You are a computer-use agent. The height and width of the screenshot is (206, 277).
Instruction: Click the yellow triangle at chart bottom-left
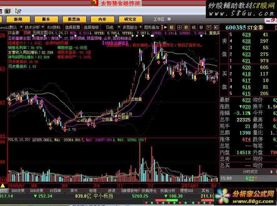tap(2, 185)
